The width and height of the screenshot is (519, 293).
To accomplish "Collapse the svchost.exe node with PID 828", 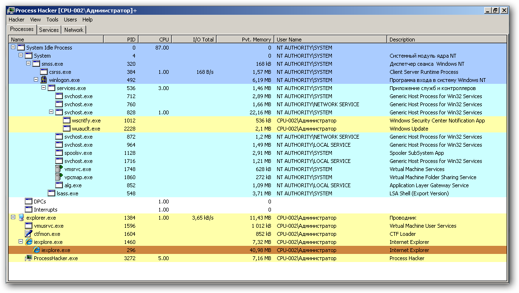I will (51, 112).
